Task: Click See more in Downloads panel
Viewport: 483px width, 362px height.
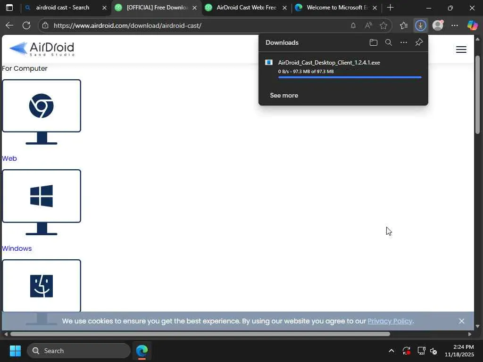Action: 284,95
